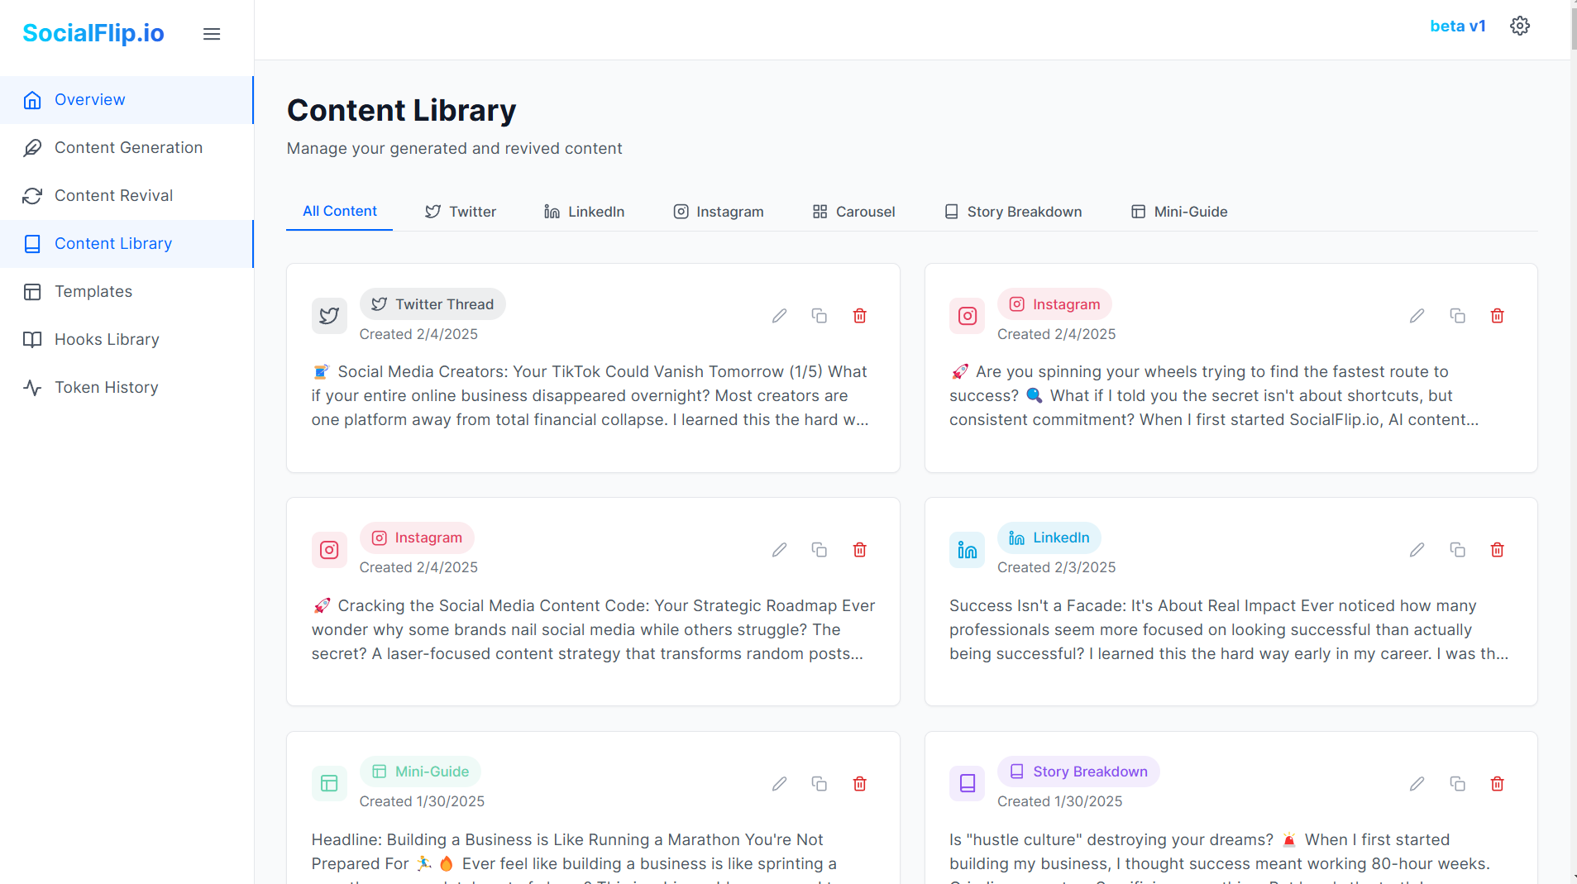Toggle the sidebar hamburger menu
Screen dimensions: 1577x884
tap(212, 34)
